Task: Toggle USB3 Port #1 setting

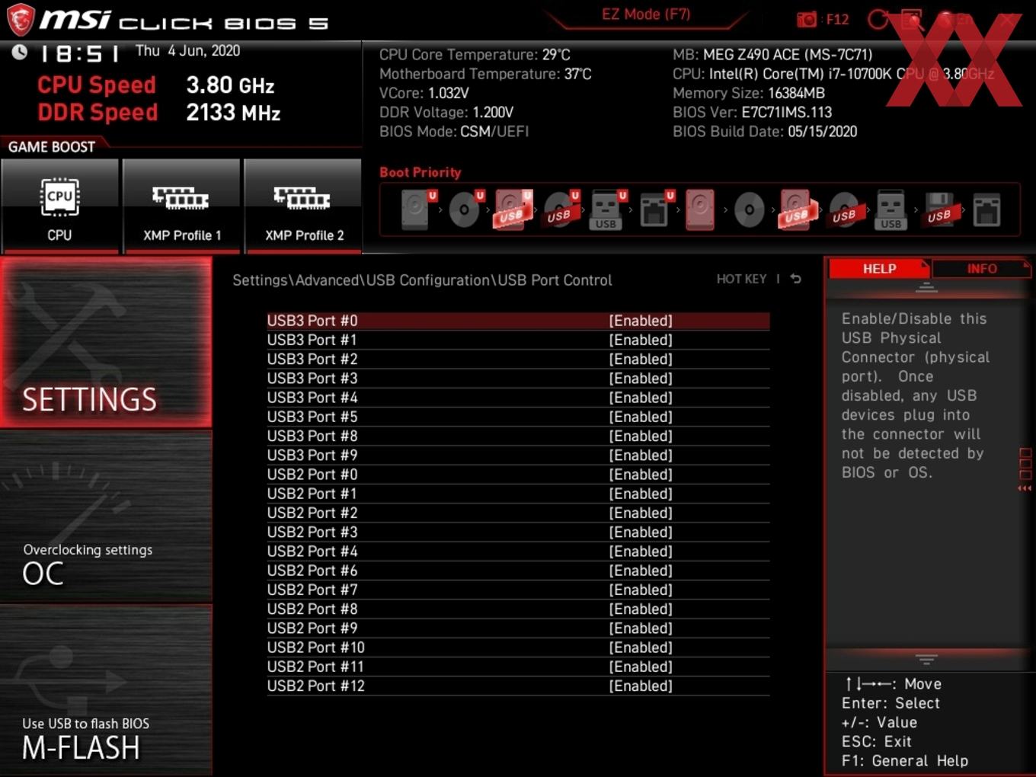Action: [x=518, y=340]
